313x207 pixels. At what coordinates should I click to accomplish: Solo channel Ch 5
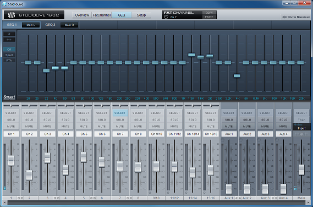[84, 119]
